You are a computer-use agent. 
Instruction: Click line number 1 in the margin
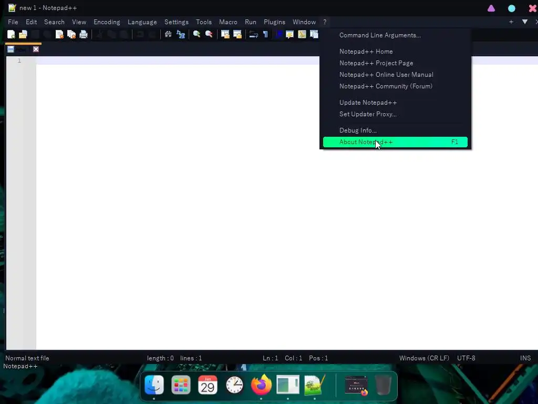pyautogui.click(x=19, y=60)
